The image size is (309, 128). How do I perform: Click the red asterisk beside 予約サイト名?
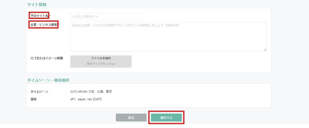coord(50,16)
